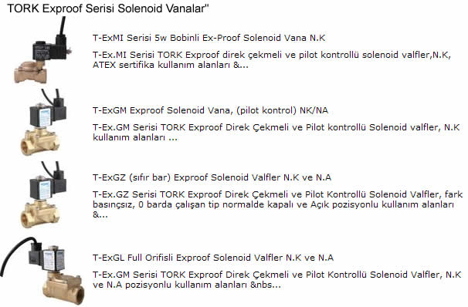Click the TORK Exproof Serisi Solenoid Vanalar heading
Screen dimensions: 468x307
point(108,8)
